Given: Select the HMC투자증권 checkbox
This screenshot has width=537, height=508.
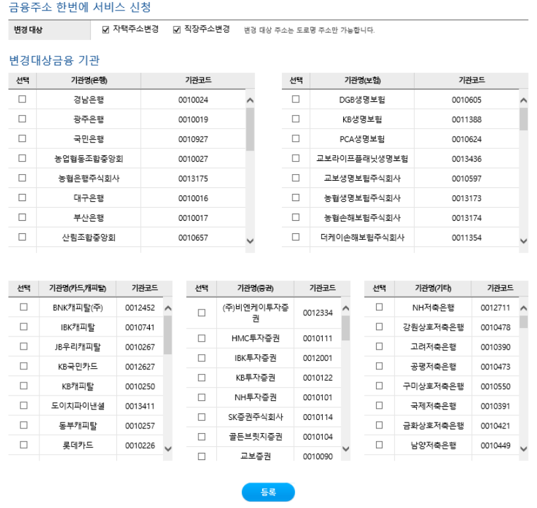Looking at the screenshot, I should coord(202,338).
